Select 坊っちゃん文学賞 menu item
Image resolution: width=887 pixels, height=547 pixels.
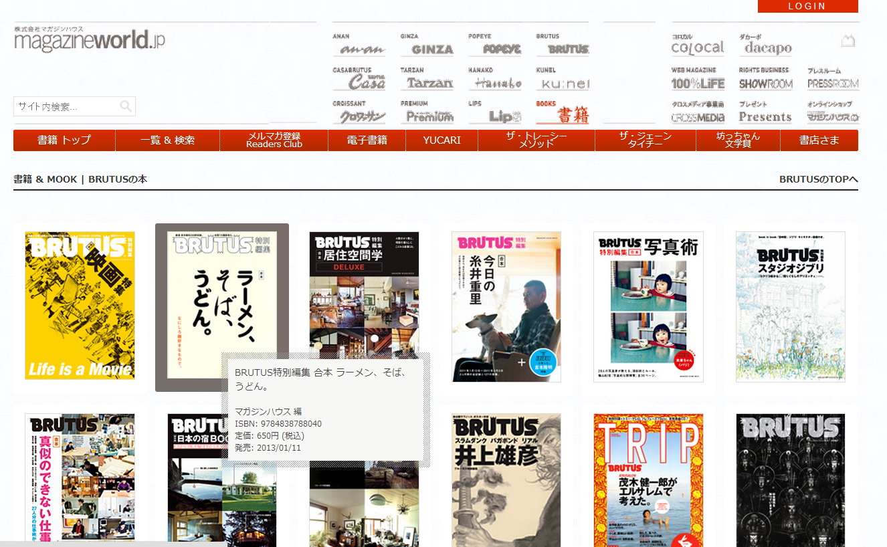click(738, 140)
